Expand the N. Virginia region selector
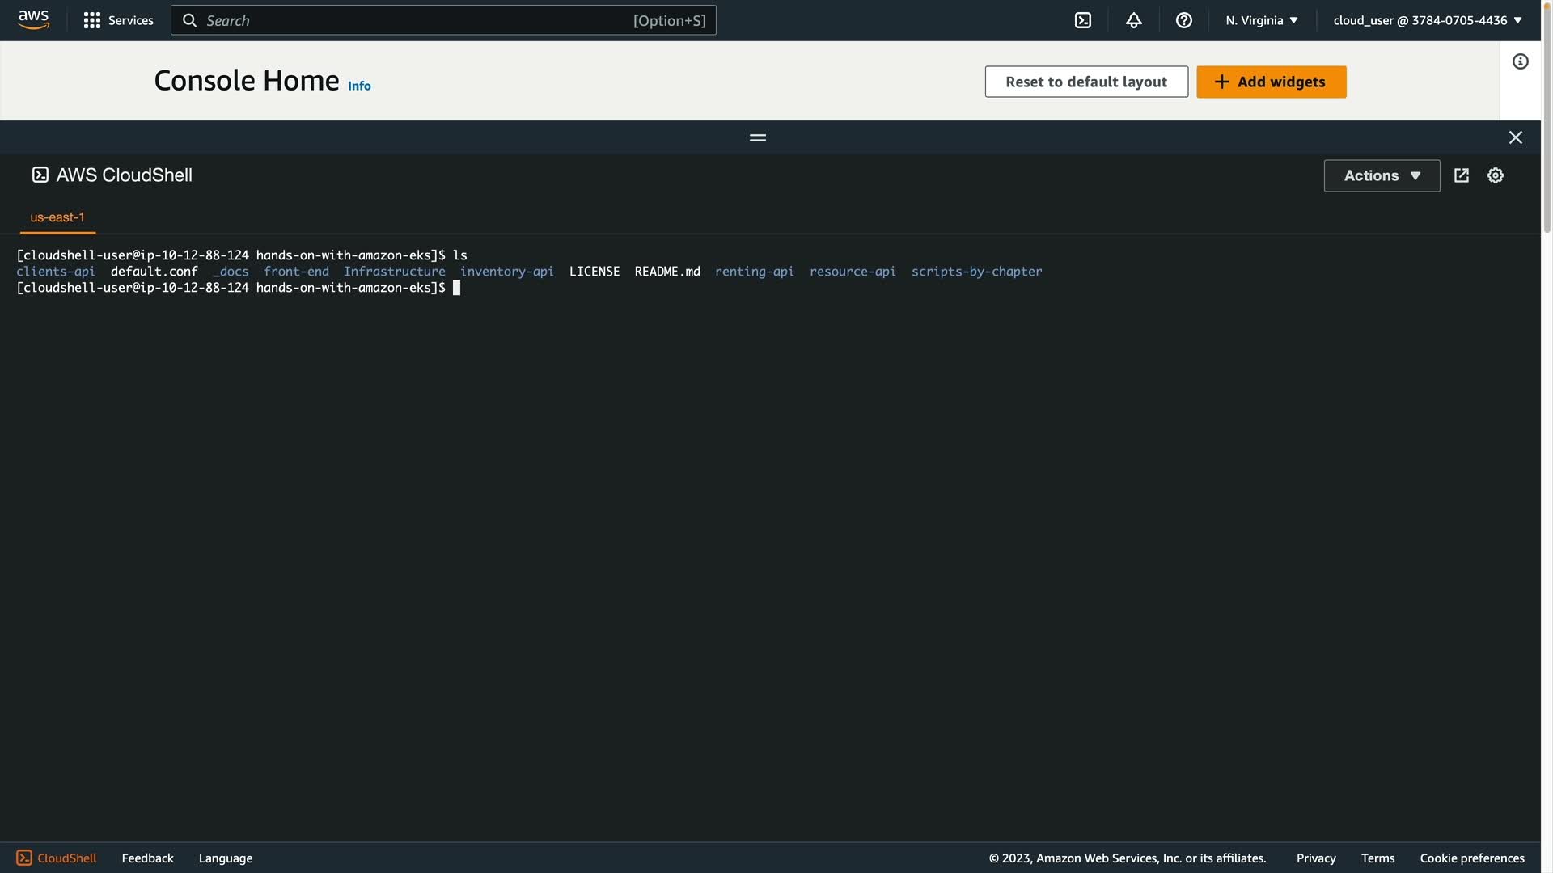 tap(1261, 20)
